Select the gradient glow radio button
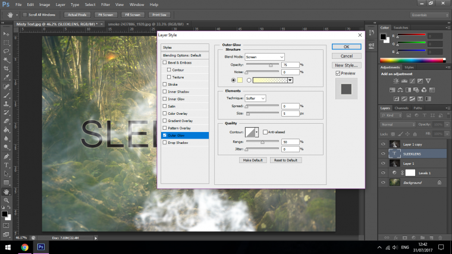The width and height of the screenshot is (452, 254). (249, 80)
